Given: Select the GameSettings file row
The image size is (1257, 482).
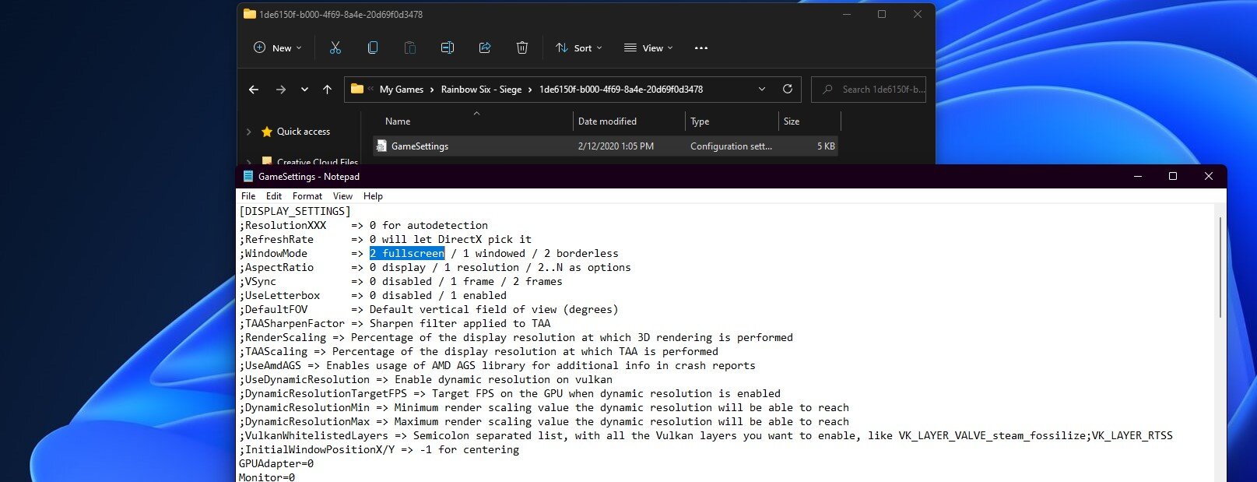Looking at the screenshot, I should (606, 146).
